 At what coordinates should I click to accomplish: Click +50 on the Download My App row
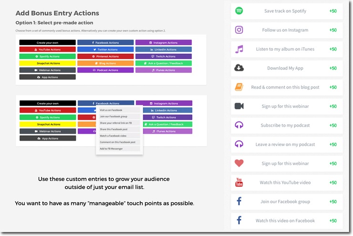333,68
